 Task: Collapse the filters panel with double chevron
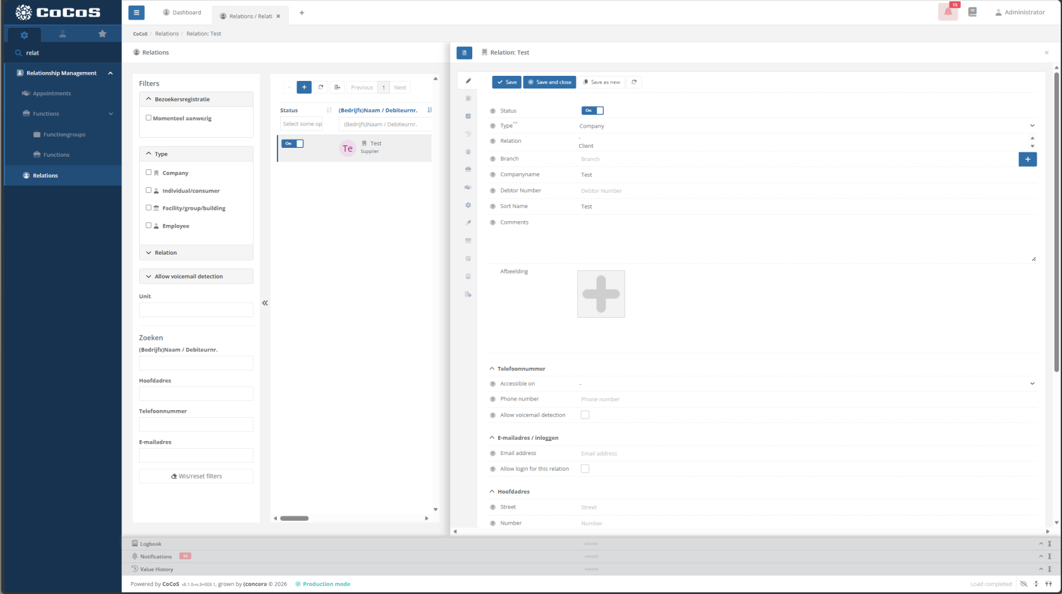(x=265, y=303)
